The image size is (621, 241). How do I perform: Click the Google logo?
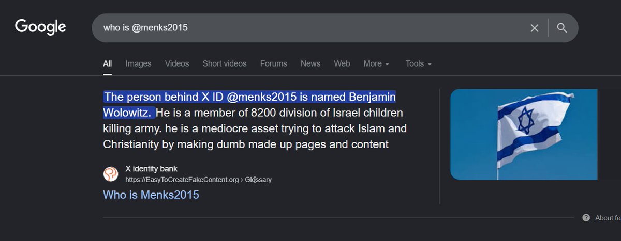[x=40, y=27]
